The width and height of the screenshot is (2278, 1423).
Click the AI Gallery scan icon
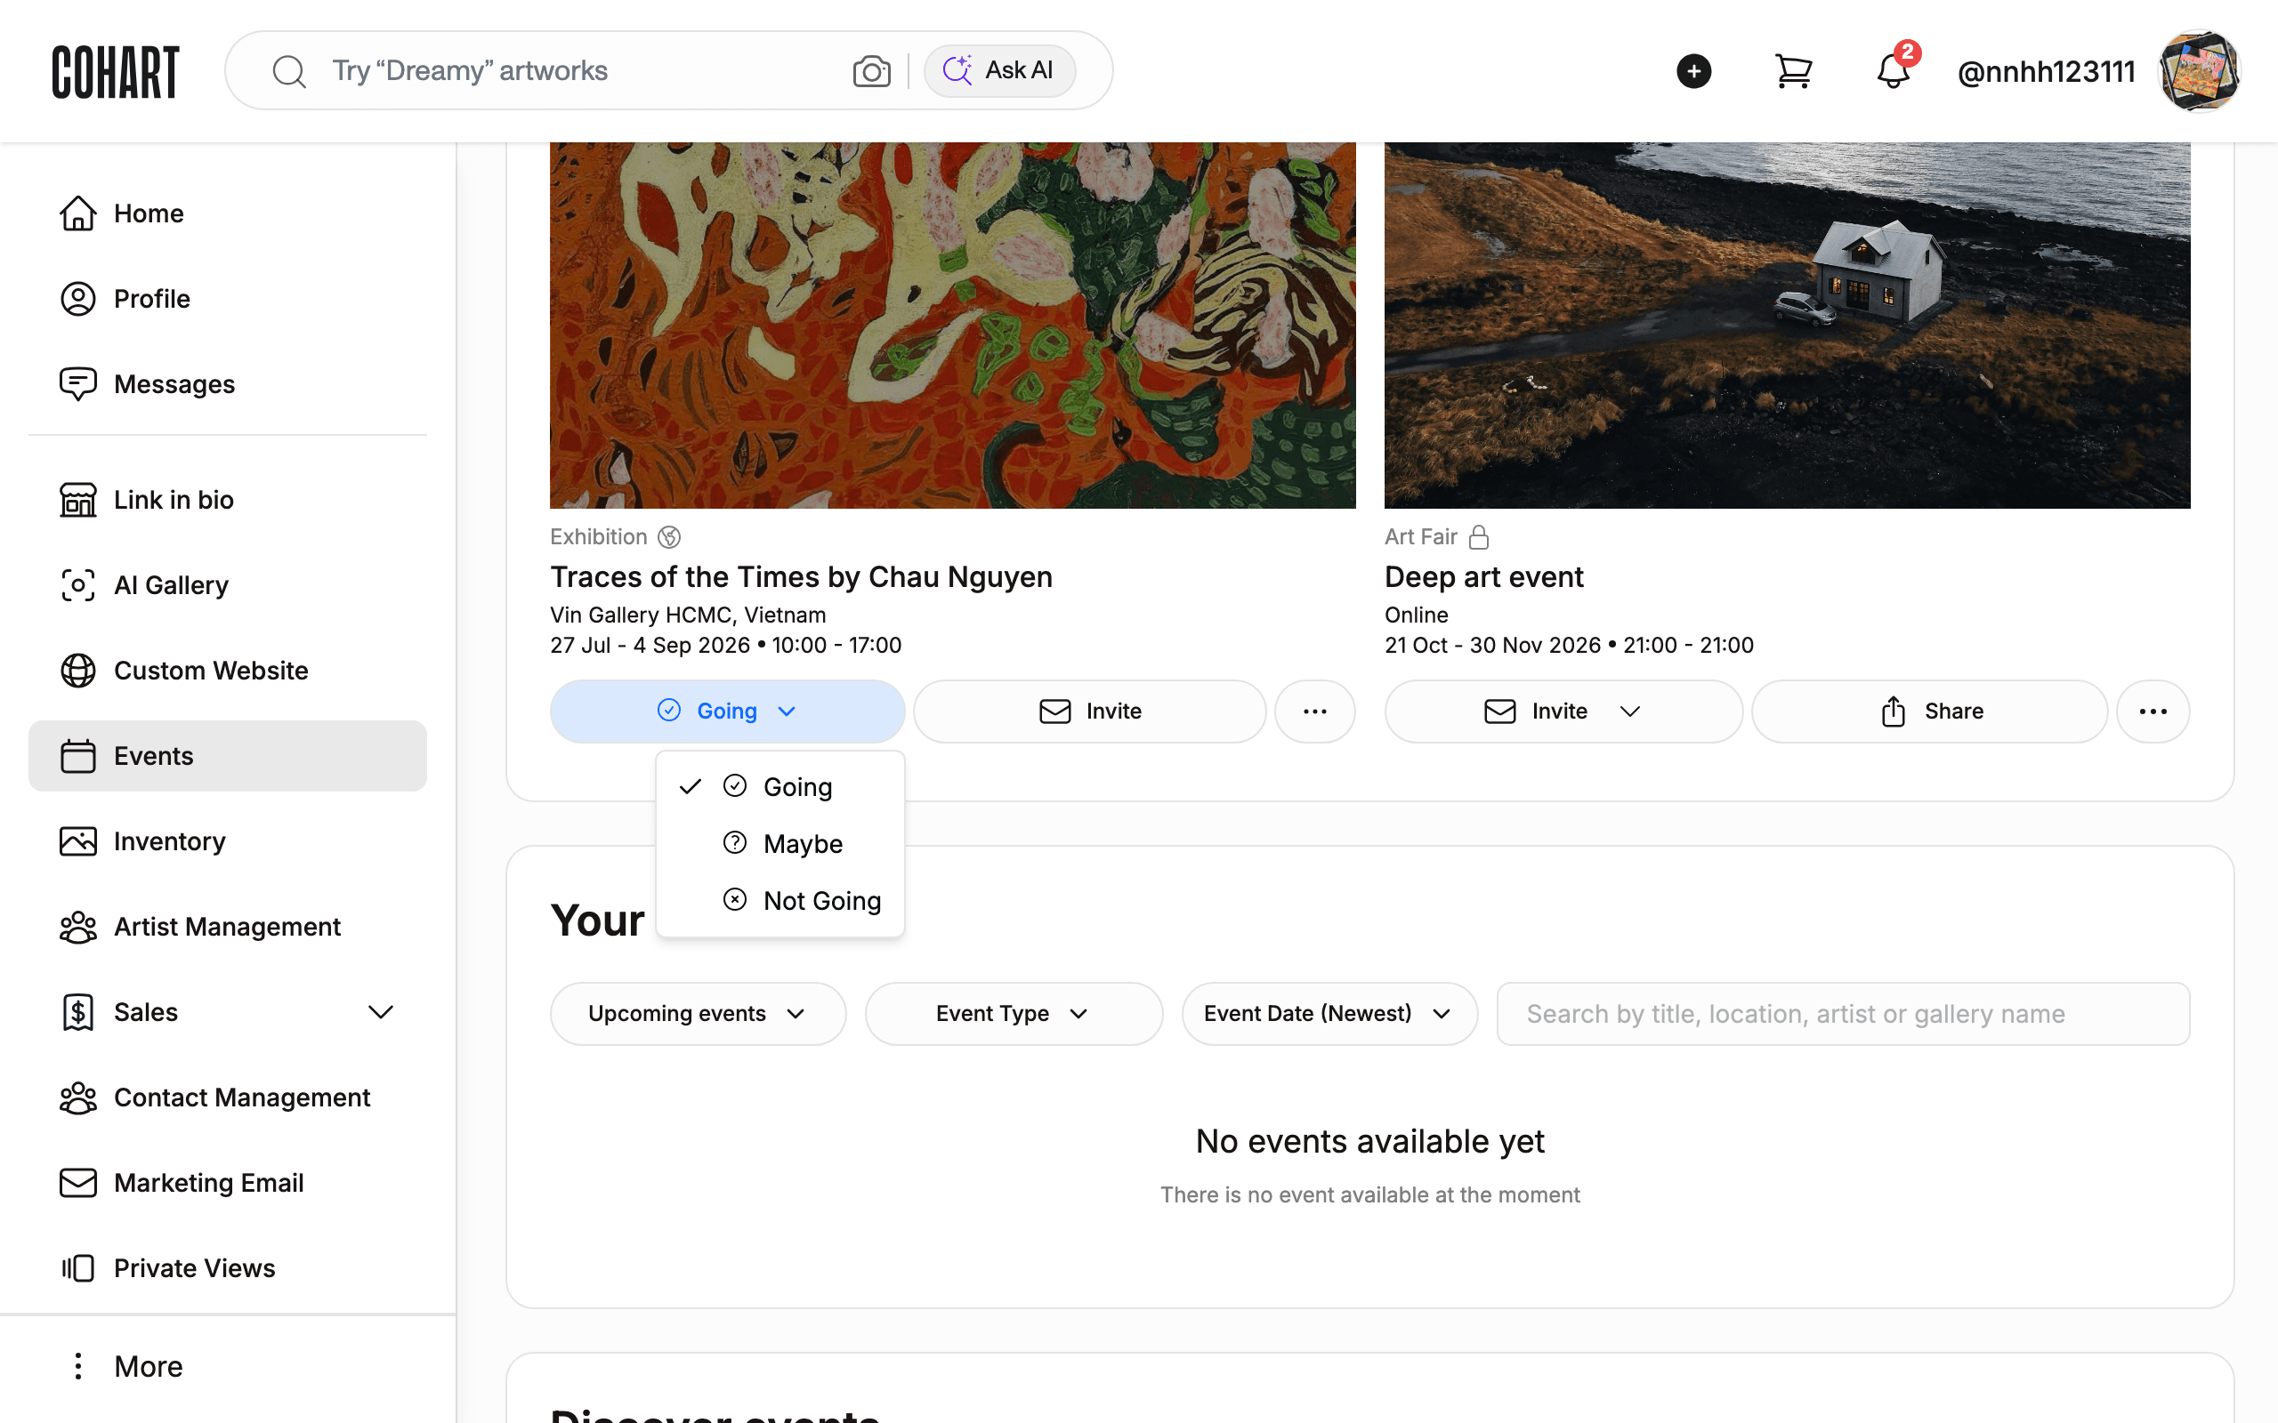[x=78, y=585]
